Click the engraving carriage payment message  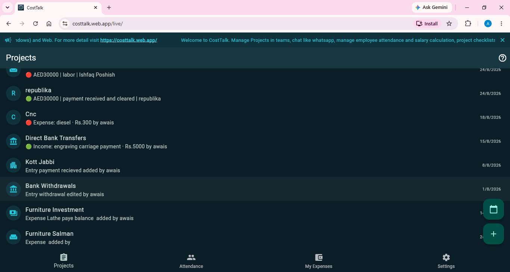tap(96, 146)
